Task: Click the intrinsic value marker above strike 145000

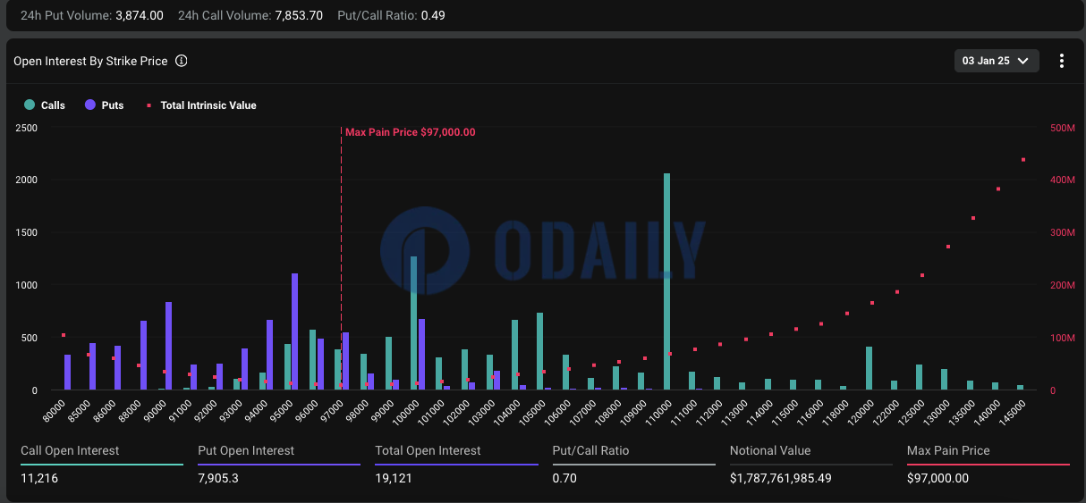Action: point(1022,160)
